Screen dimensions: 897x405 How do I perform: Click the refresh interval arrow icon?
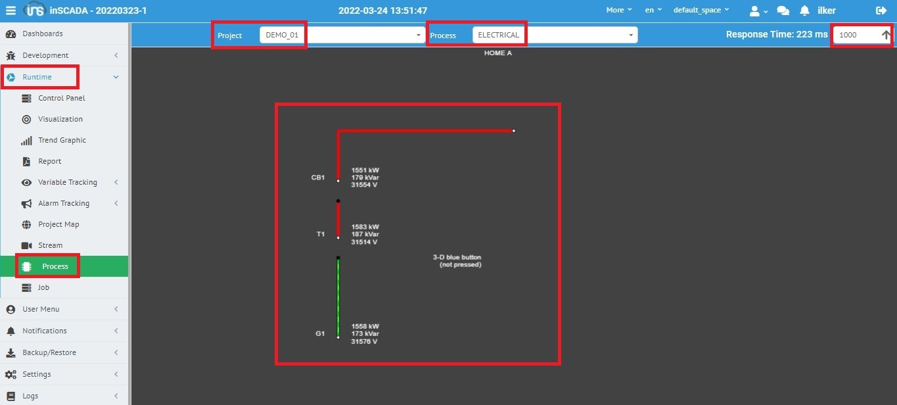point(886,36)
